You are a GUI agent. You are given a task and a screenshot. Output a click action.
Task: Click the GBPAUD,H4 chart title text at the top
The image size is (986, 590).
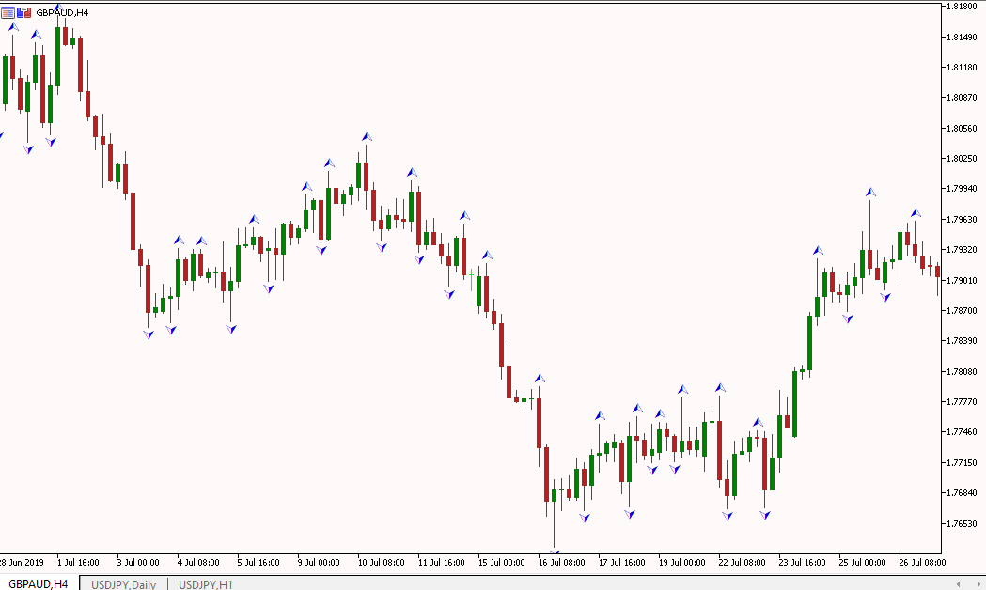(x=62, y=12)
